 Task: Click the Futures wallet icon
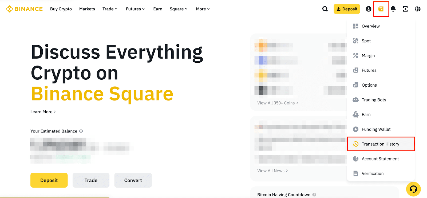click(x=355, y=70)
